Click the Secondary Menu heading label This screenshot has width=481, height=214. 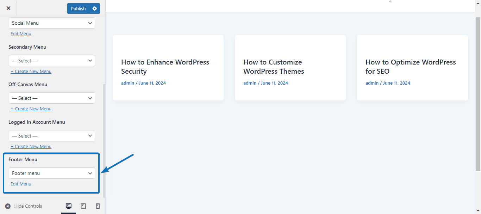tap(27, 47)
